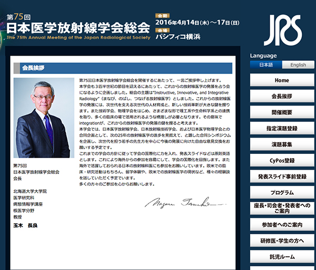Open the 演題募集 page

click(282, 144)
